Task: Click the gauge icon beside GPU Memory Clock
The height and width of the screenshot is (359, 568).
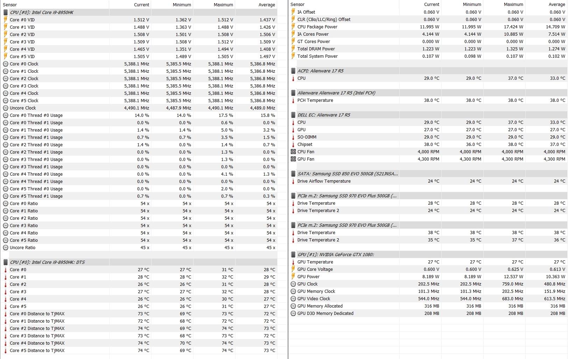Action: [293, 291]
